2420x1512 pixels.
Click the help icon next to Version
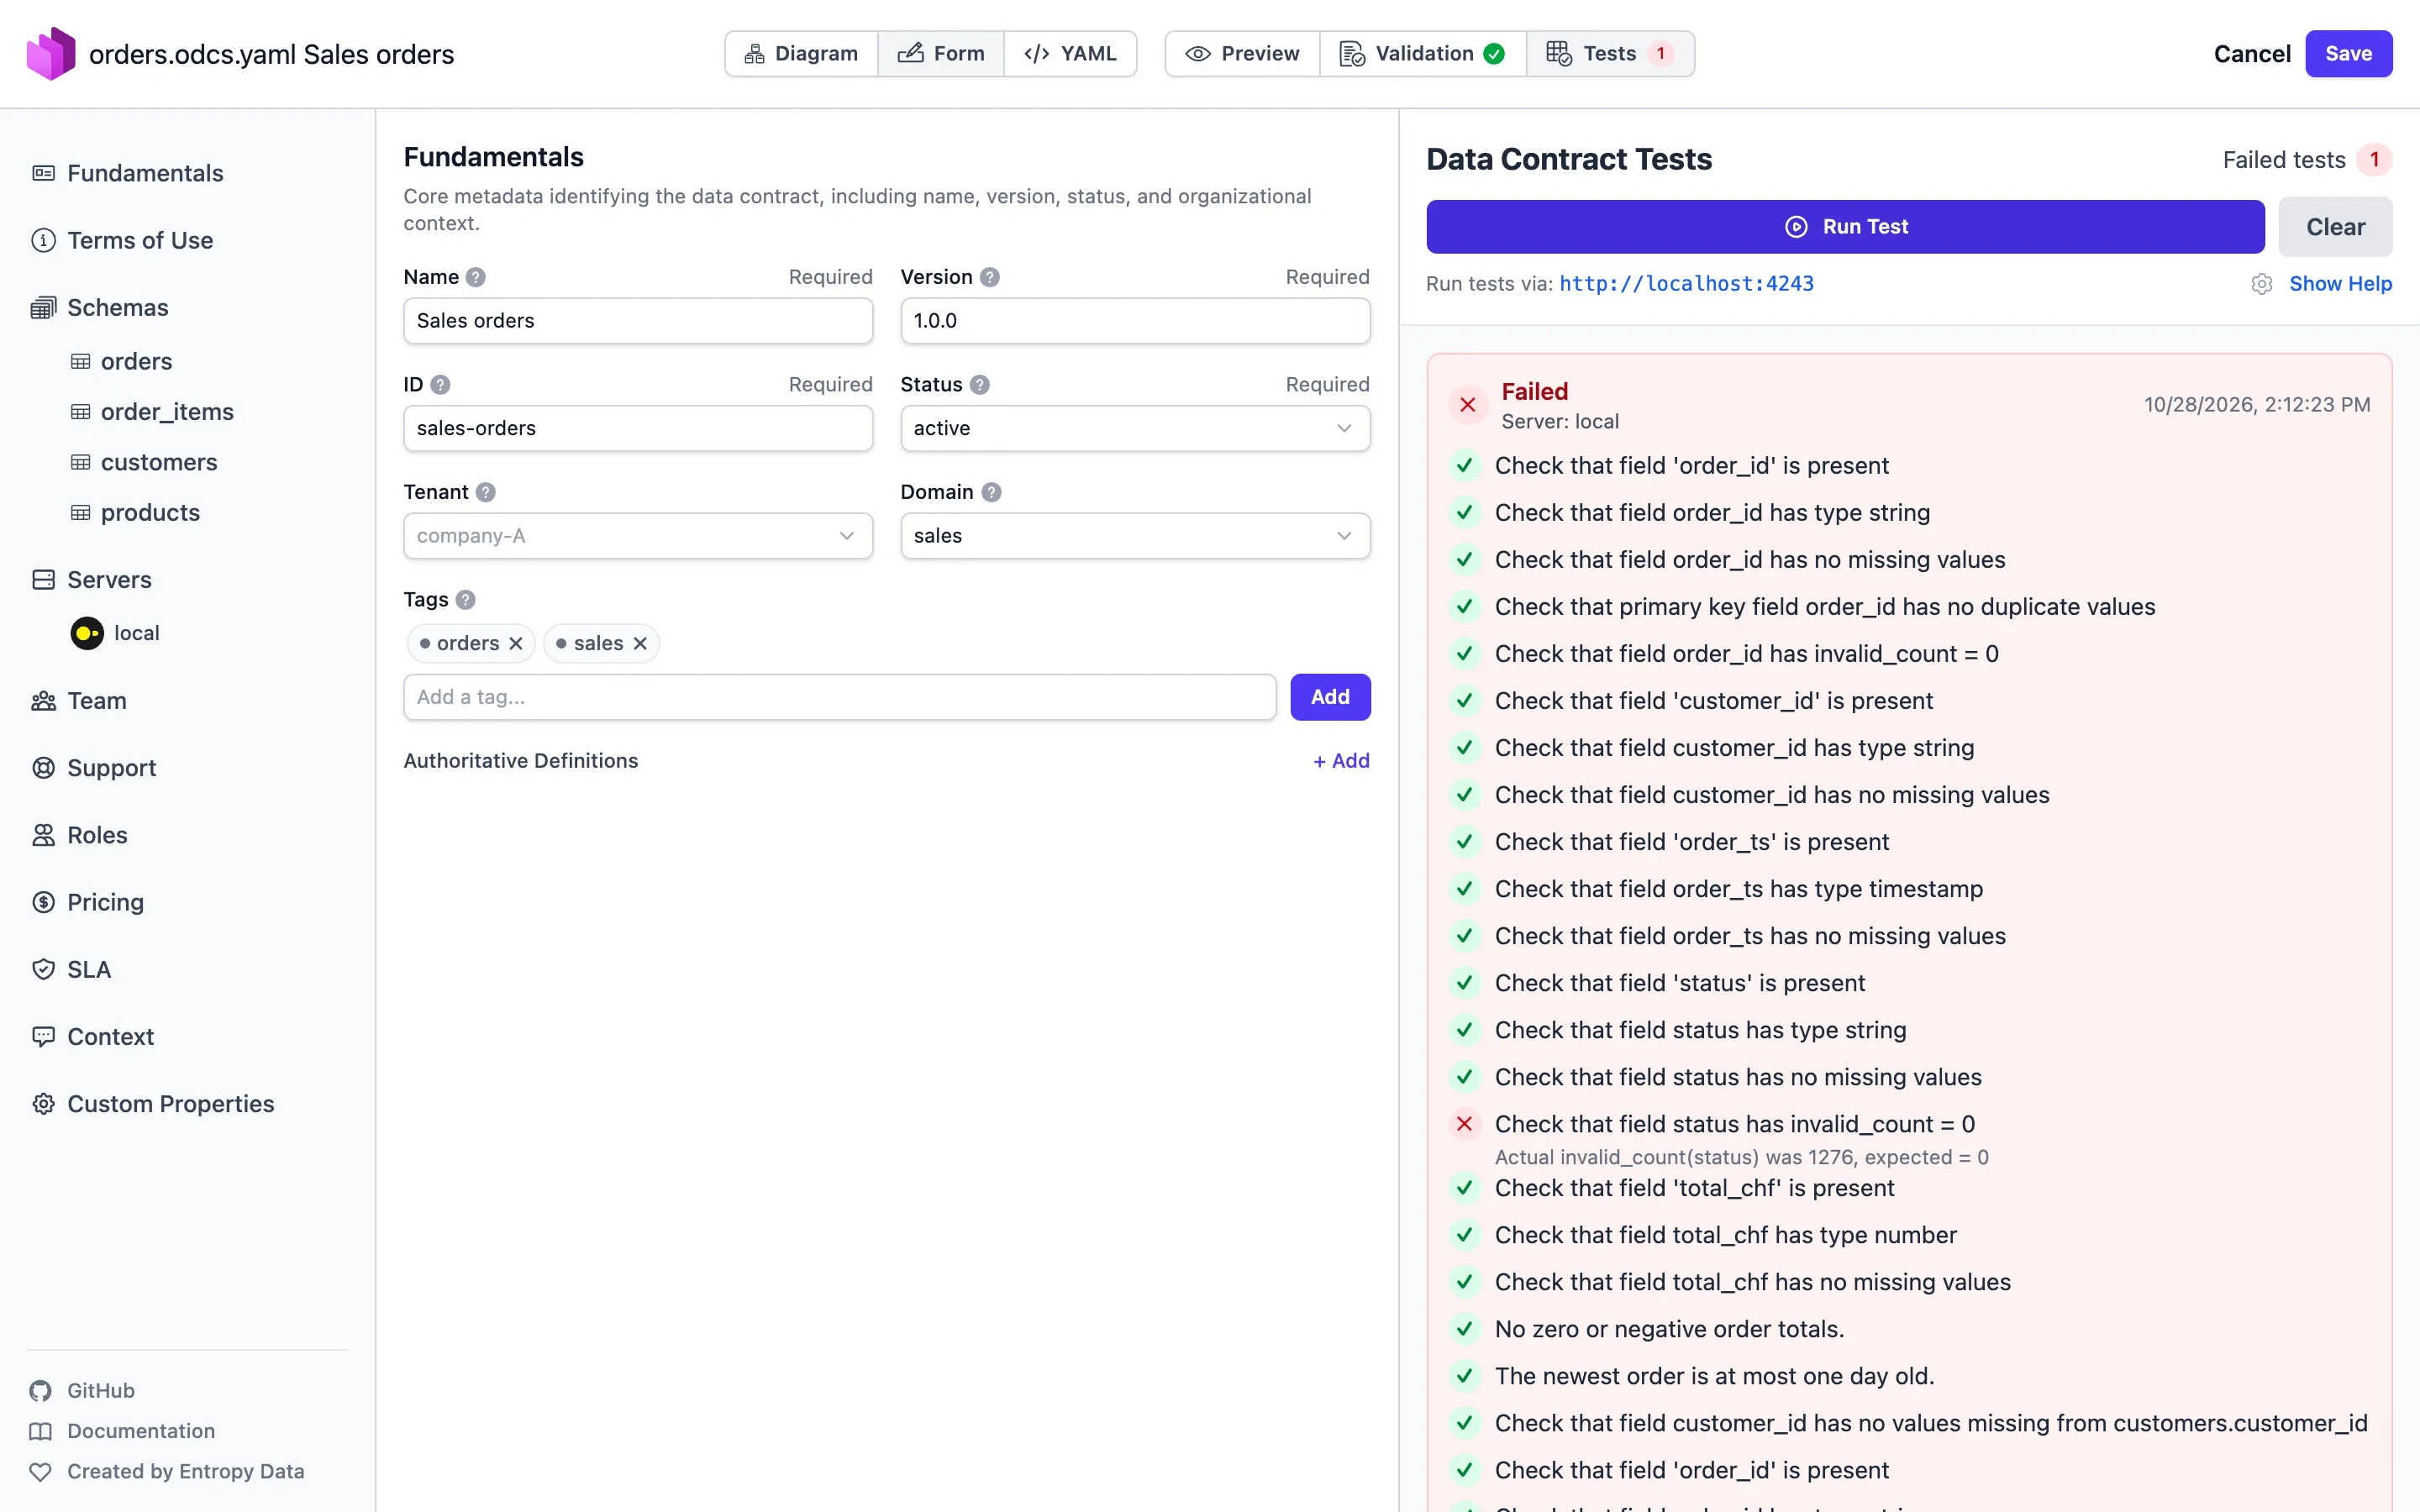[x=990, y=277]
